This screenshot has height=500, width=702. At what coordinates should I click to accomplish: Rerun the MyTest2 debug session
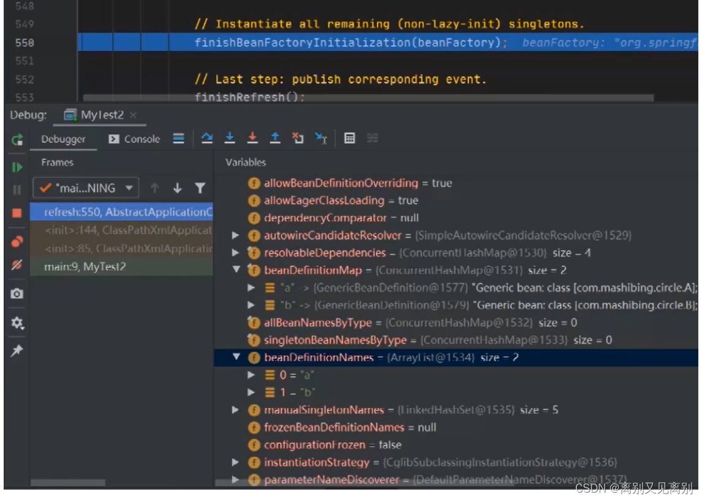[x=17, y=140]
